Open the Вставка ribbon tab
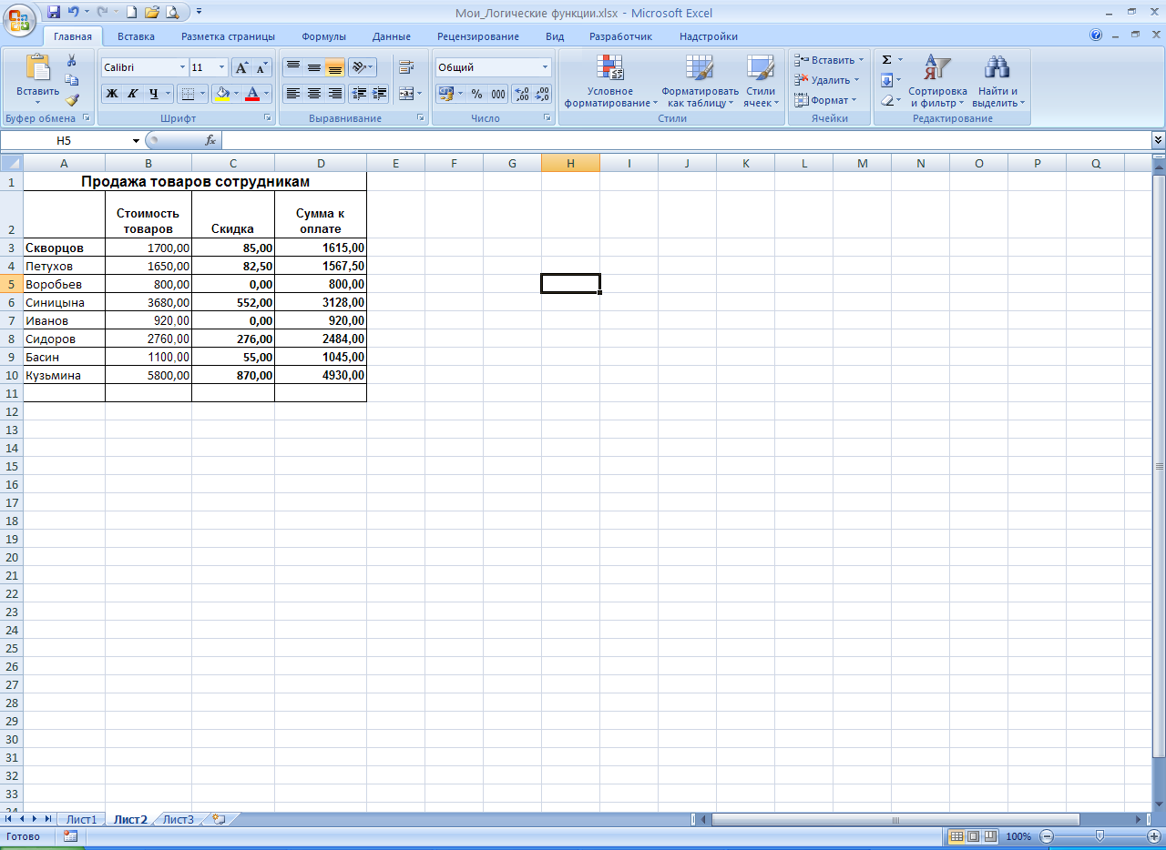 click(136, 36)
